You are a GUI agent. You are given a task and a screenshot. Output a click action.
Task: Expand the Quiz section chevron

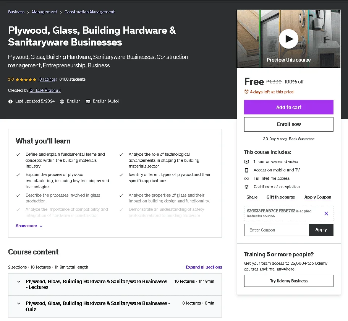[19, 303]
